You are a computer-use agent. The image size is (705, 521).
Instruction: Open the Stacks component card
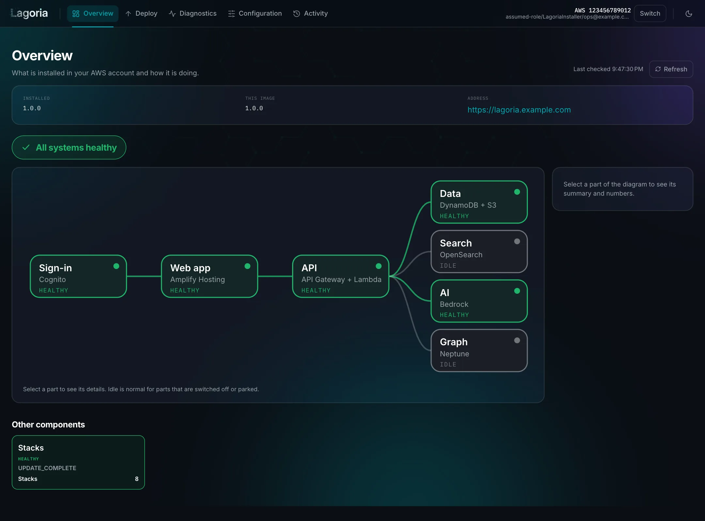pos(78,462)
